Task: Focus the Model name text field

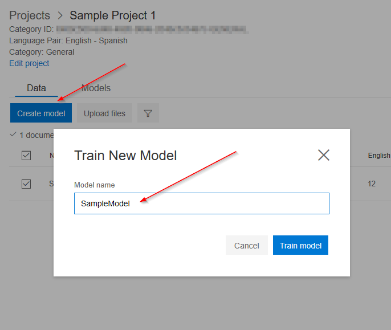Action: [x=201, y=203]
